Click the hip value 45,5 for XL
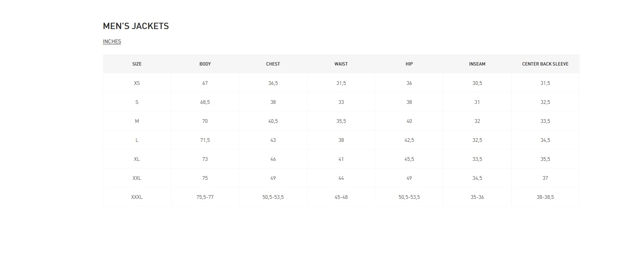 pyautogui.click(x=409, y=159)
